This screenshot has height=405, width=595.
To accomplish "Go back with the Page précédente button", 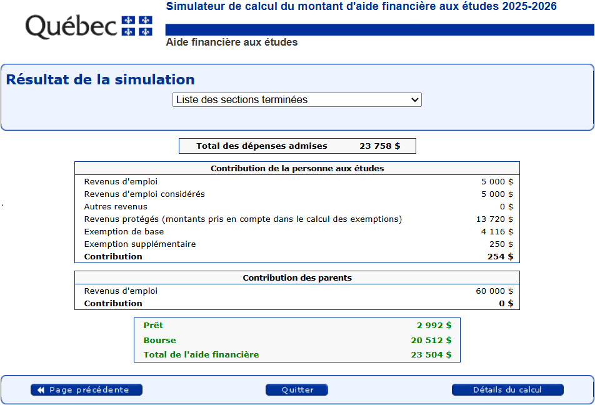I will tap(86, 390).
